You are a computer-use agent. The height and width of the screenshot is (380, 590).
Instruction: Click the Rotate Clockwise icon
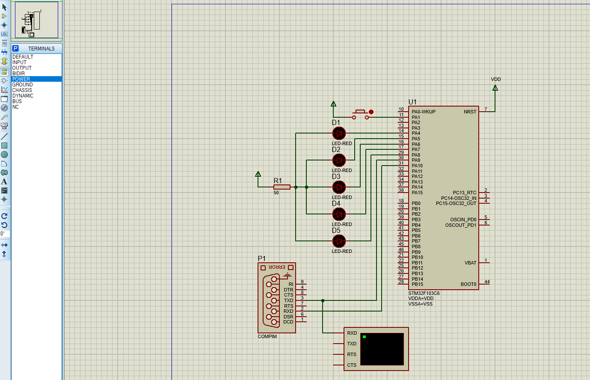click(4, 216)
